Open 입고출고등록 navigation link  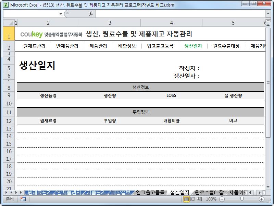[x=160, y=46]
